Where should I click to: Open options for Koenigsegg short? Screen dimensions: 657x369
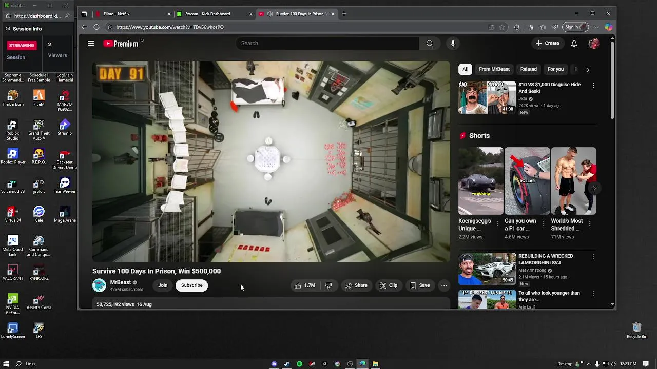click(x=497, y=223)
